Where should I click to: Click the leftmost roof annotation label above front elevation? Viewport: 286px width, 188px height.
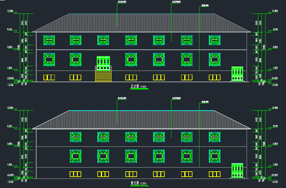click(x=122, y=2)
